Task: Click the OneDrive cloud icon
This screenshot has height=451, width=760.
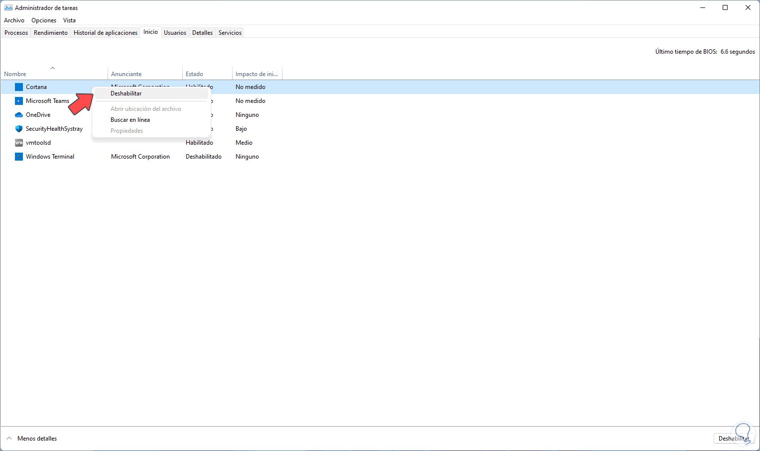Action: [19, 115]
